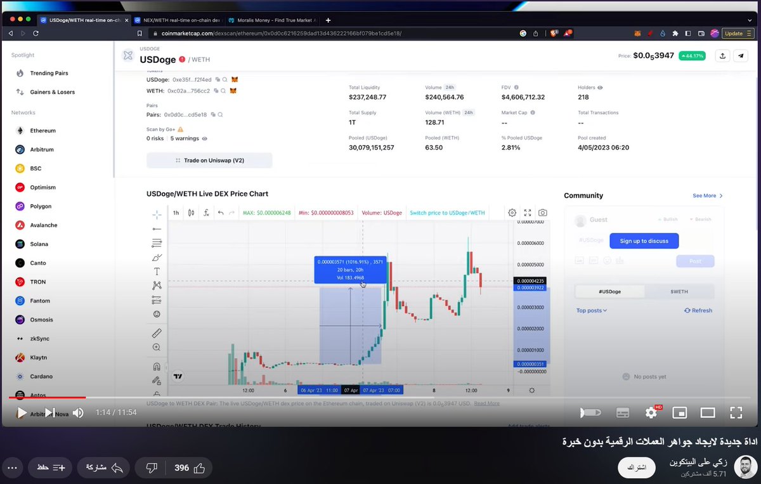Image resolution: width=761 pixels, height=484 pixels.
Task: Open the Telegram link button
Action: coord(740,56)
